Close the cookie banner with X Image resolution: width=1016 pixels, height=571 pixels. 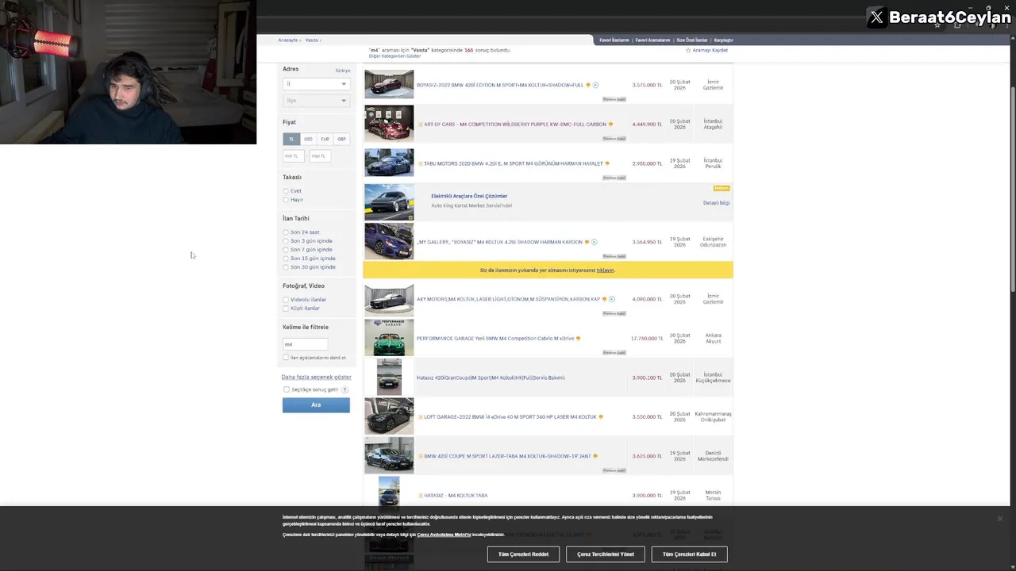(x=999, y=519)
